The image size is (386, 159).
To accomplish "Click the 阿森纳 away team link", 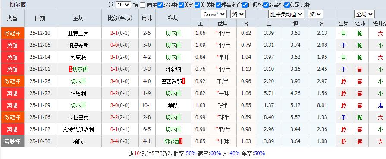I will pyautogui.click(x=173, y=69).
